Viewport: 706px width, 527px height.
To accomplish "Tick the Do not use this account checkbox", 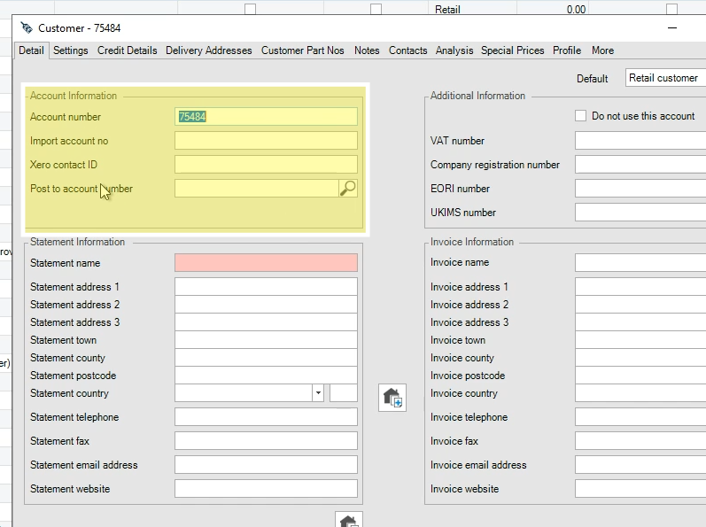I will coord(580,116).
